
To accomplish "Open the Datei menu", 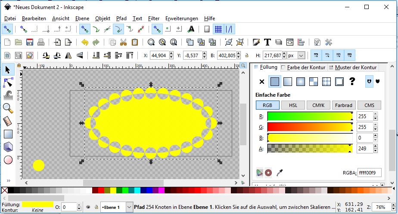I will (x=10, y=18).
